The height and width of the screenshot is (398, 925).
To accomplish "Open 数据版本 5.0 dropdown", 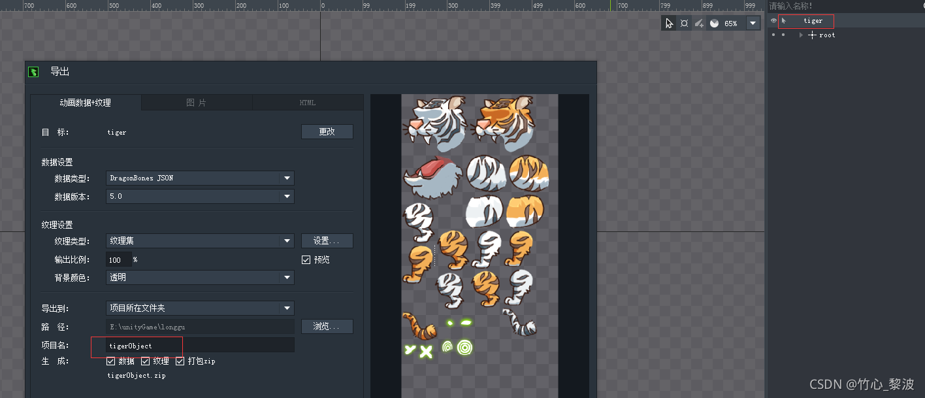I will (200, 196).
